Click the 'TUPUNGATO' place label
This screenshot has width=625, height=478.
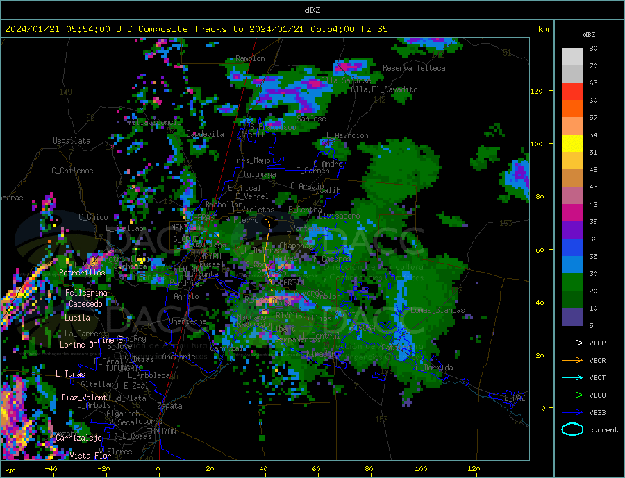click(x=124, y=368)
